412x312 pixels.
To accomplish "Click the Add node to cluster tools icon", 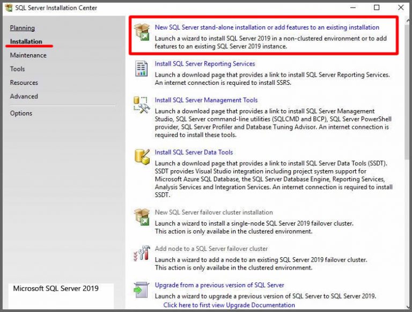I will click(142, 253).
